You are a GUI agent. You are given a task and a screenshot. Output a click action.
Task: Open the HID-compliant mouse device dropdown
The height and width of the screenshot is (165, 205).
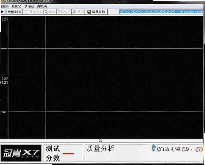tap(161, 12)
